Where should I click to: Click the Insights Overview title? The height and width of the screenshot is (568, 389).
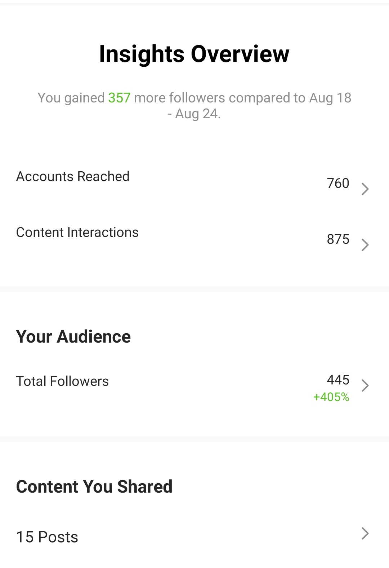click(x=194, y=54)
